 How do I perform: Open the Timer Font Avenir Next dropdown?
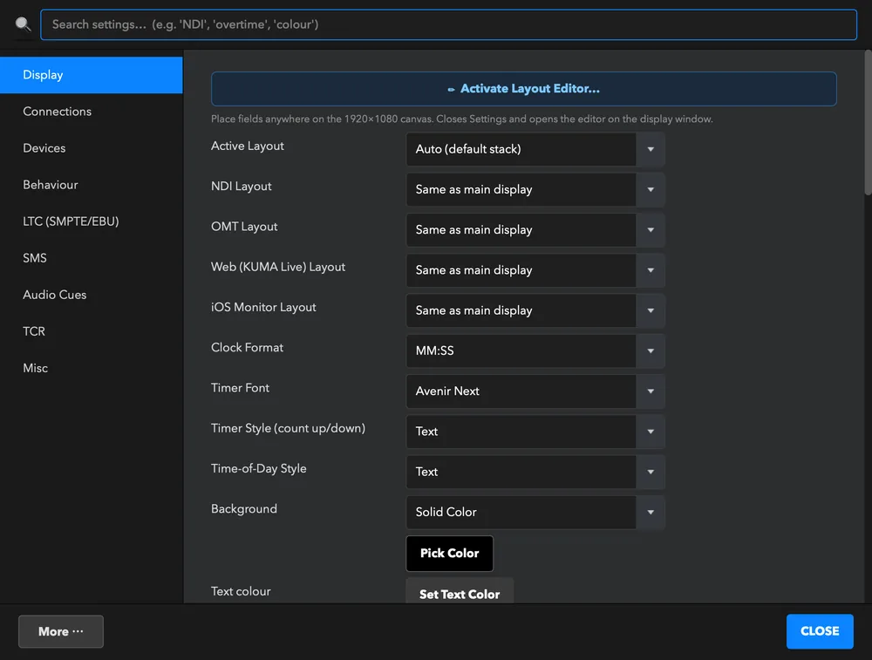click(x=535, y=391)
